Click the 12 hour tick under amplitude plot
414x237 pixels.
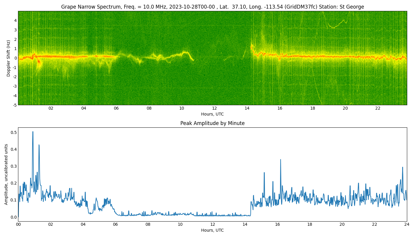coord(213,225)
